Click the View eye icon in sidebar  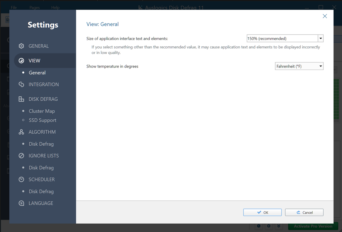21,61
